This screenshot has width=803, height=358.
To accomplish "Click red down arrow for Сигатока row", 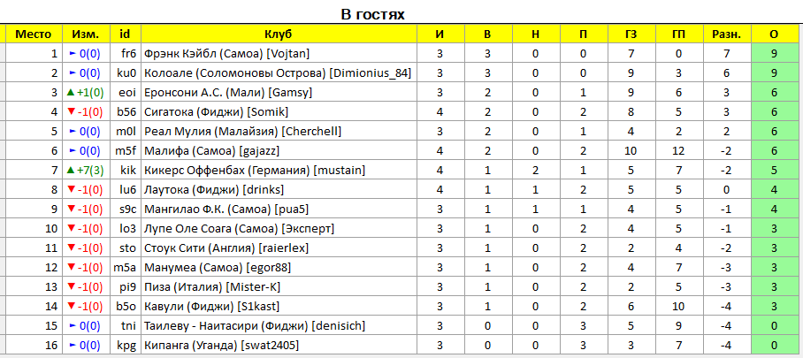I will (71, 112).
